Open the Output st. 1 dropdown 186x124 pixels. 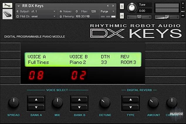[x=55, y=11]
